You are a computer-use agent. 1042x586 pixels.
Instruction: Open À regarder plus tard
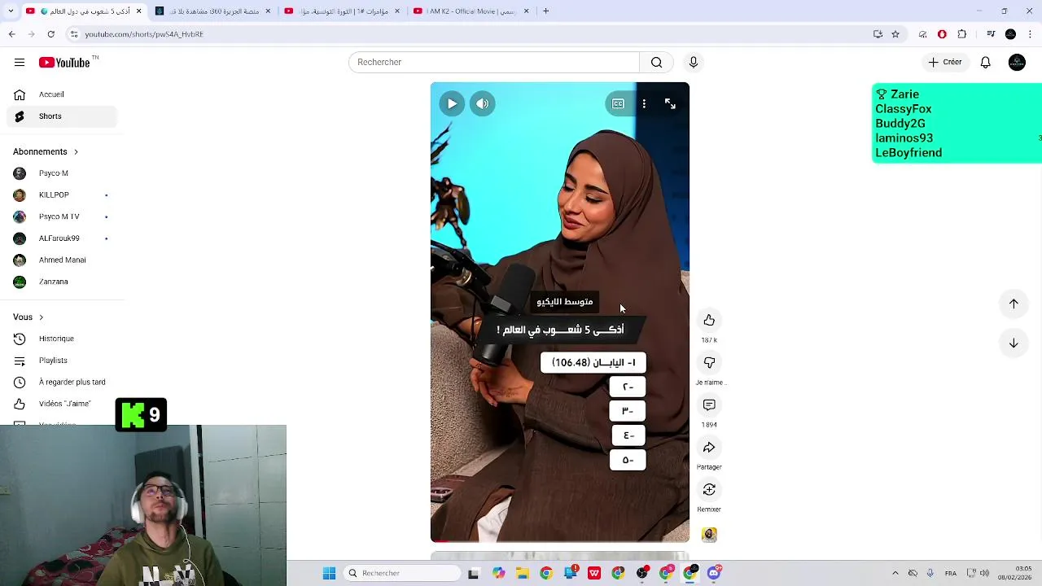coord(62,382)
